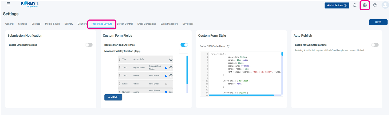Reset CSS code with the refresh icon
The height and width of the screenshot is (116, 390).
pyautogui.click(x=228, y=46)
